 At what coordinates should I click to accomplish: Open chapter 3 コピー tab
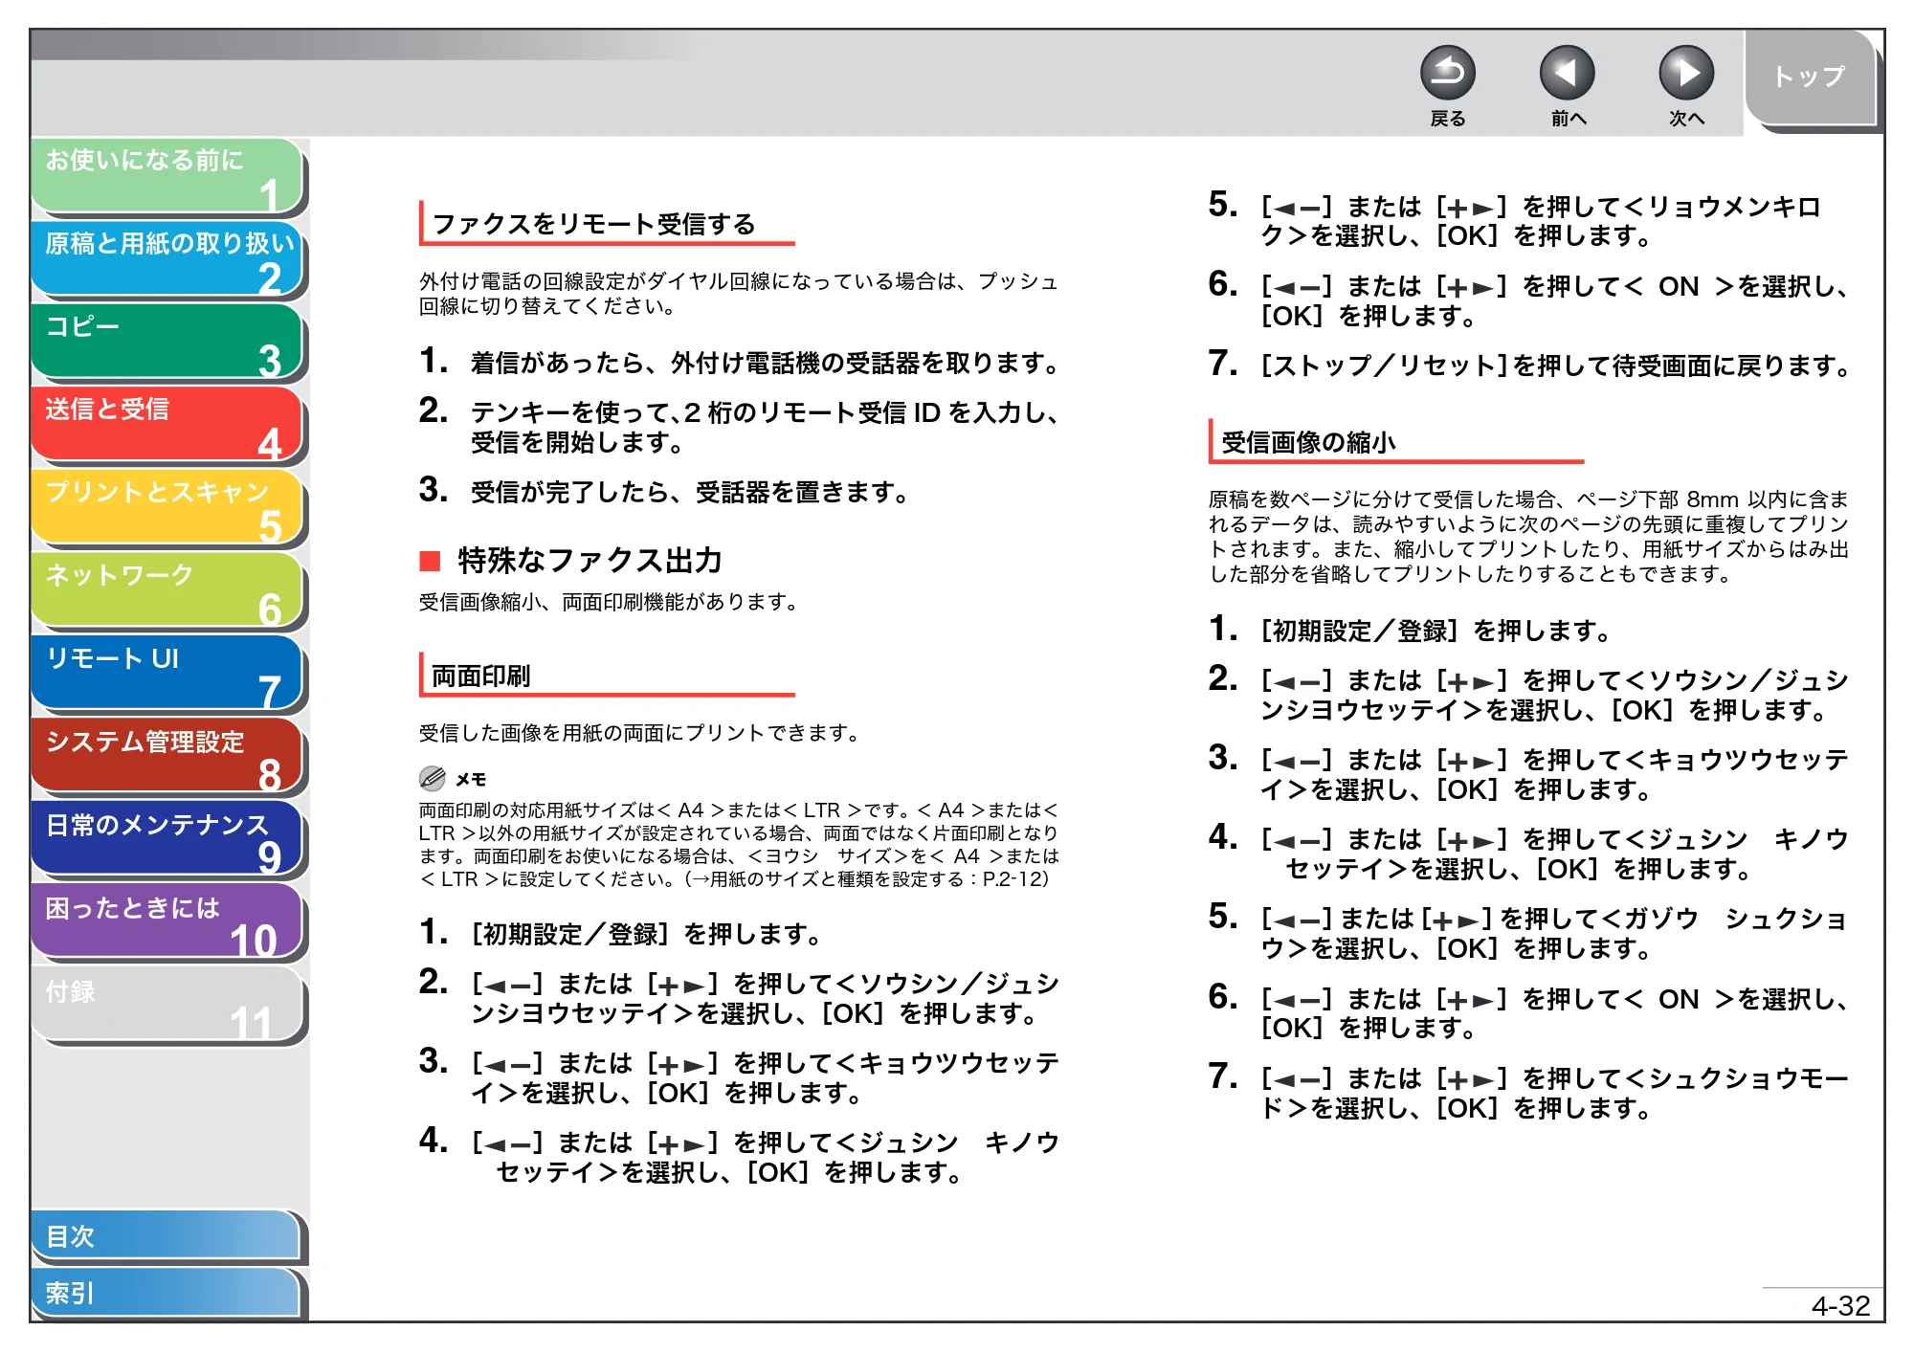coord(167,343)
